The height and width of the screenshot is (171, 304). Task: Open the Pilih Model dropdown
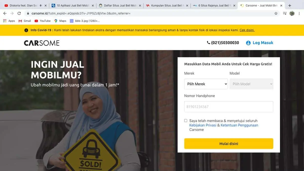pos(251,84)
